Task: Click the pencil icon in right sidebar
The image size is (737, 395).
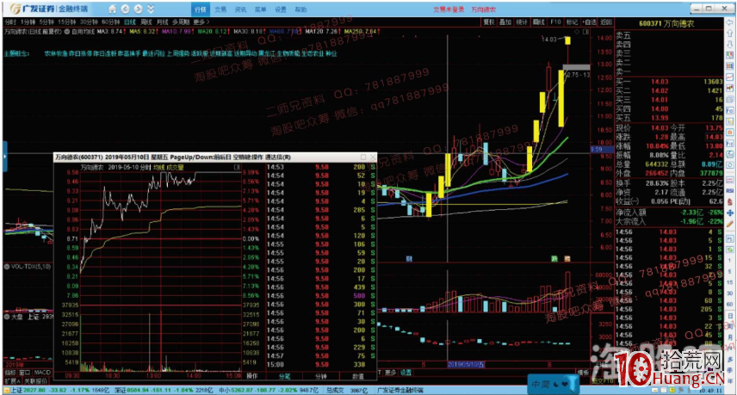Action: [729, 224]
